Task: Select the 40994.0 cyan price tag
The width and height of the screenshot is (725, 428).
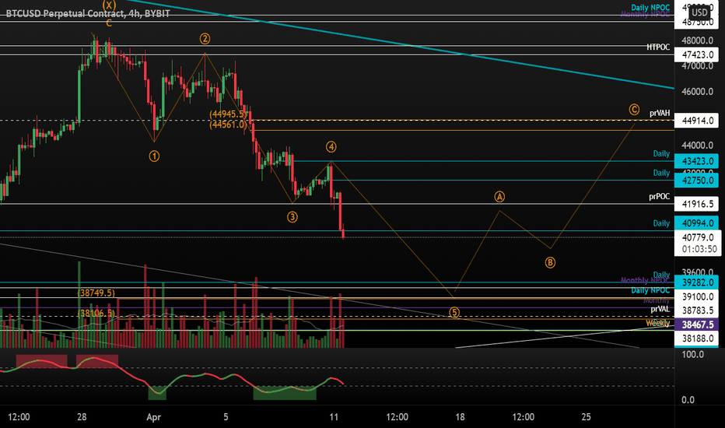Action: (x=697, y=223)
